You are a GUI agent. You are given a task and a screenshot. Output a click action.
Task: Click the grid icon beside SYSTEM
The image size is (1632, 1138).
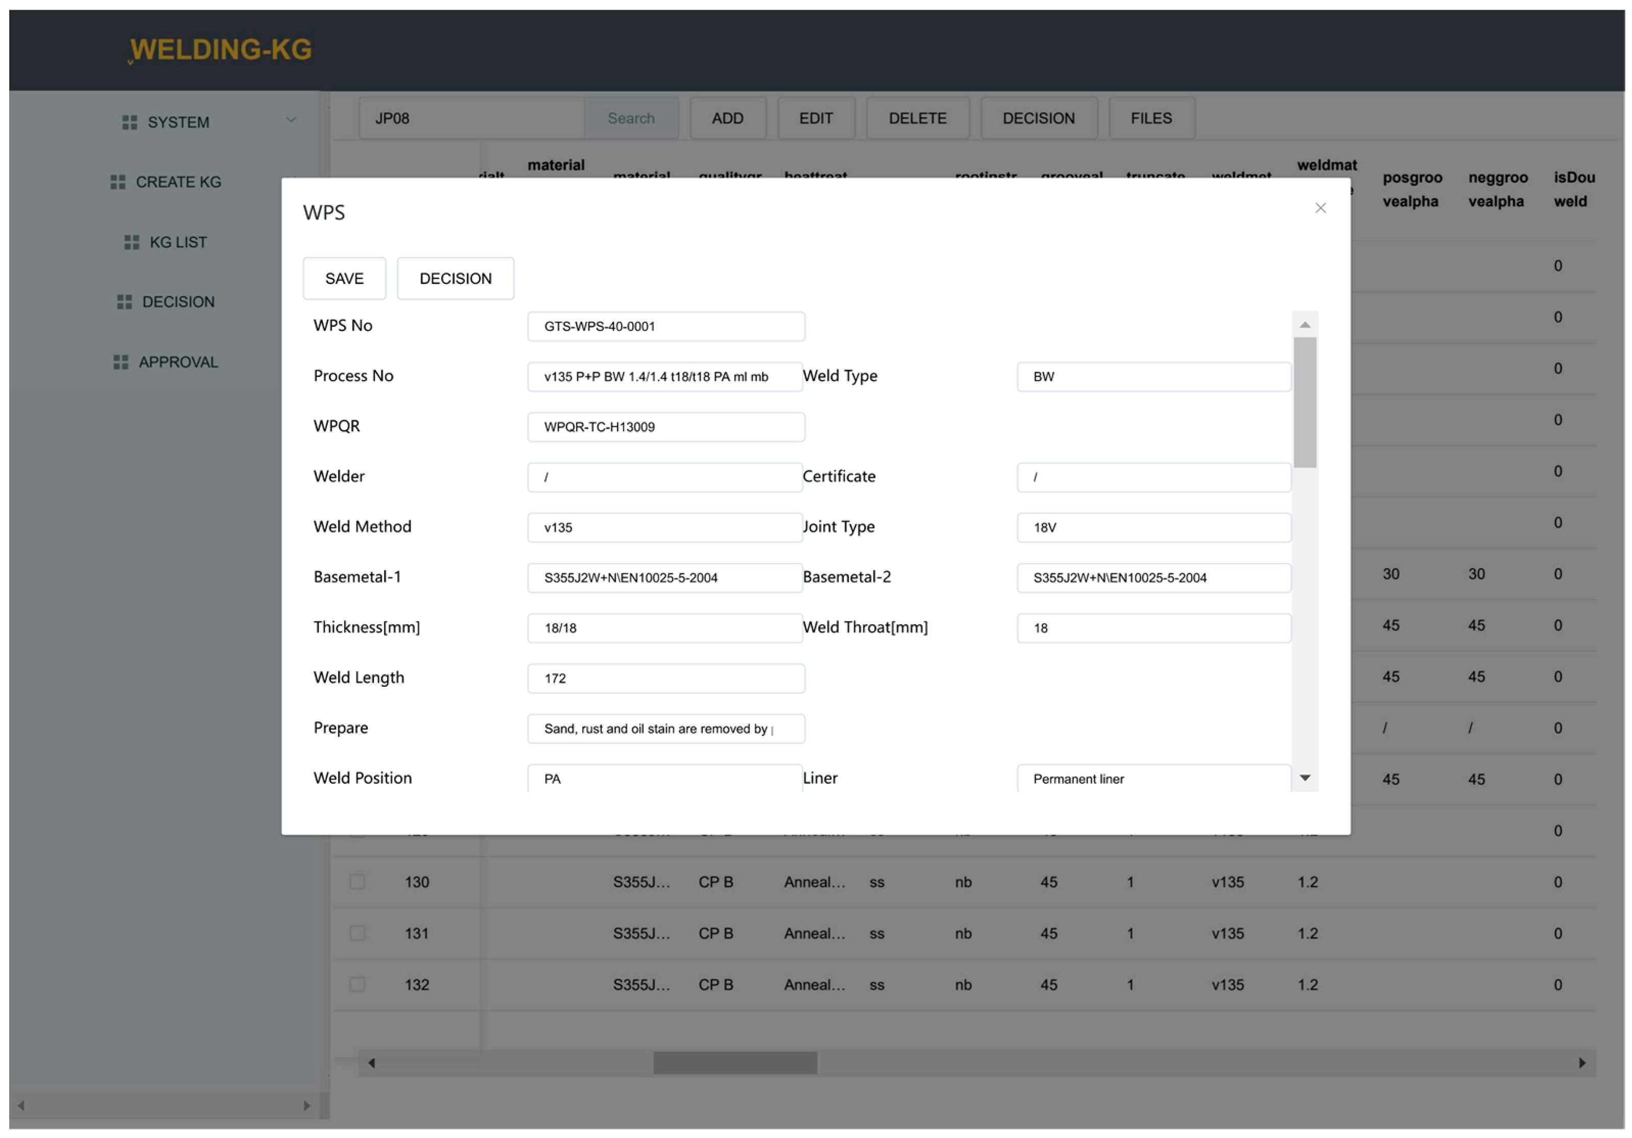(x=129, y=122)
